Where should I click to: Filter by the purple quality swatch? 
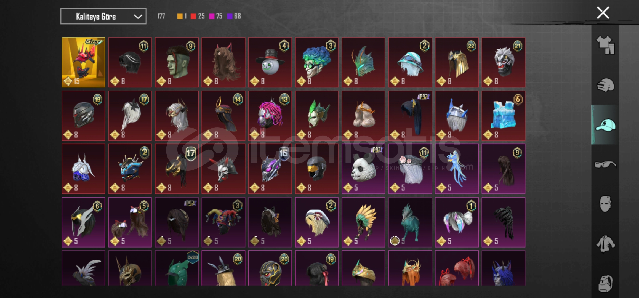[230, 16]
